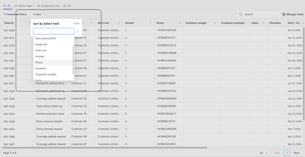Pick Single line in sort field list

click(41, 44)
